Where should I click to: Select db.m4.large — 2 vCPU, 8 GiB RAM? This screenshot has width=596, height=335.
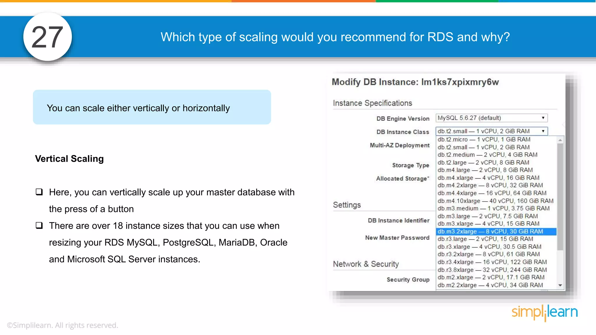[x=496, y=170]
